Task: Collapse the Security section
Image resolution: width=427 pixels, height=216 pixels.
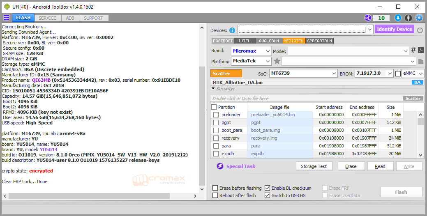Action: tap(213, 89)
